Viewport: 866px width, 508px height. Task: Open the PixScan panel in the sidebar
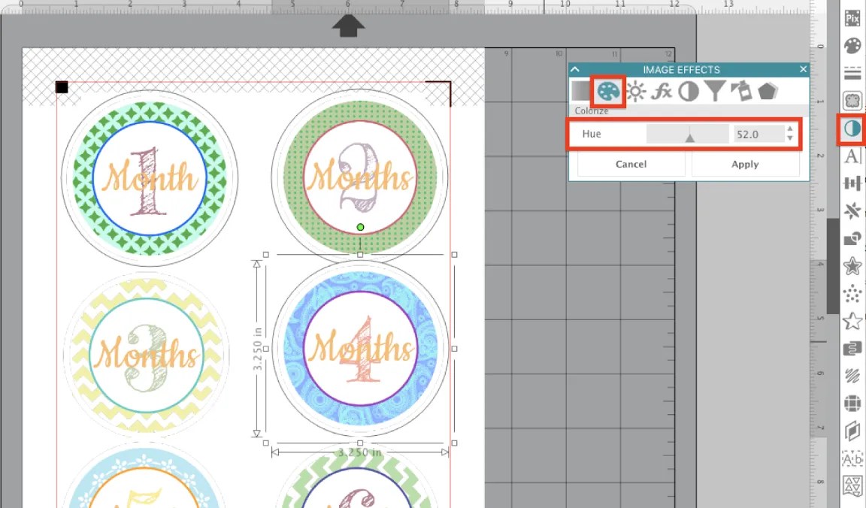(852, 19)
